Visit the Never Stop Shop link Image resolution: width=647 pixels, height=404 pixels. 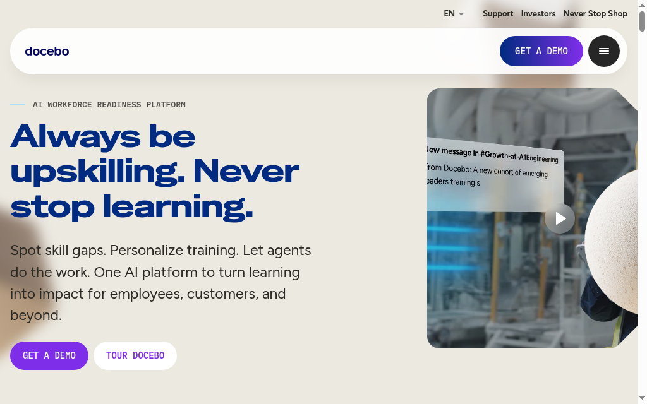point(595,14)
